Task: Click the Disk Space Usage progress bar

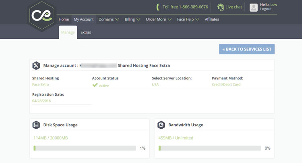Action: (85, 148)
